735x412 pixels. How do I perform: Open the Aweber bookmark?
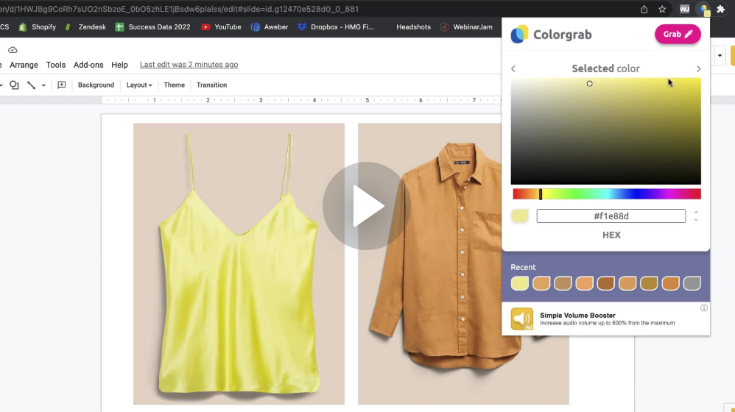(270, 27)
